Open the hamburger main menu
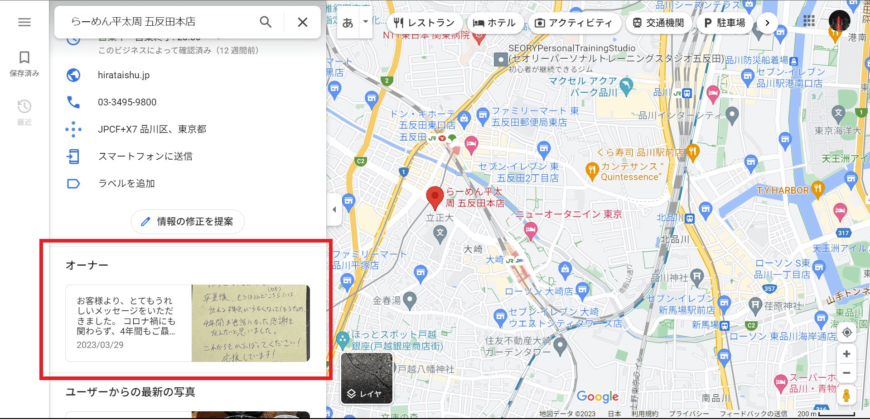The width and height of the screenshot is (870, 419). coord(24,22)
